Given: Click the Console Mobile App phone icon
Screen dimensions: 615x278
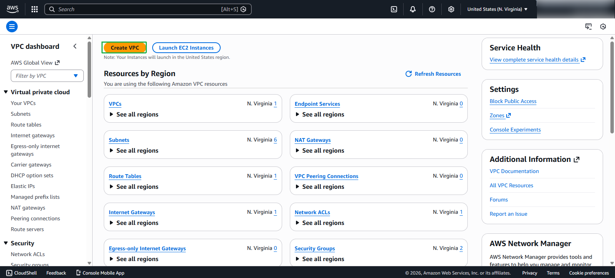Looking at the screenshot, I should pos(78,273).
